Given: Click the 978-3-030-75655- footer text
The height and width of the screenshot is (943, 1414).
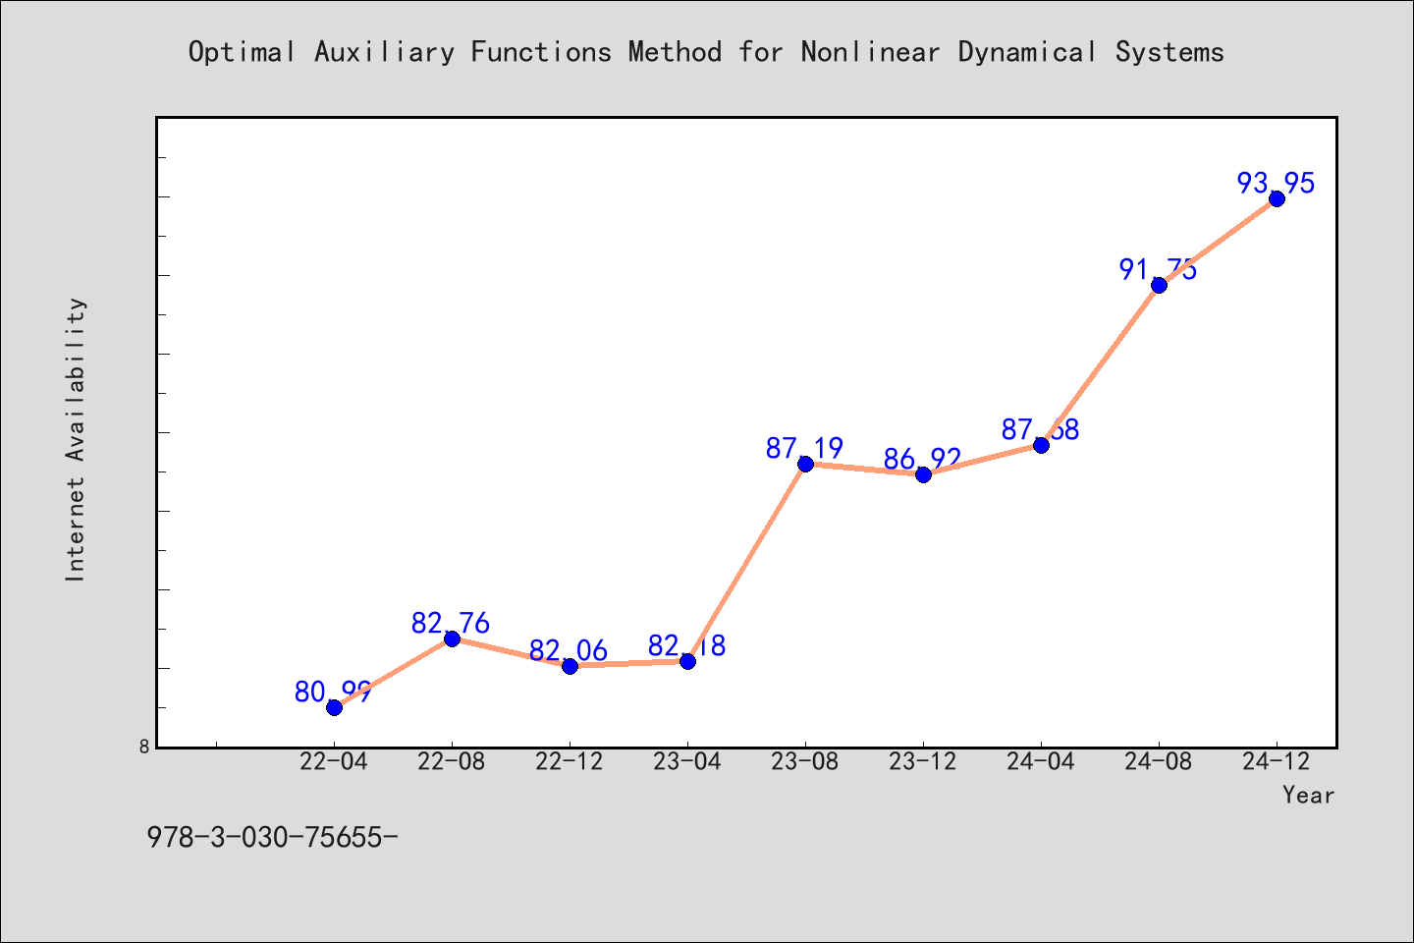Looking at the screenshot, I should (x=272, y=838).
